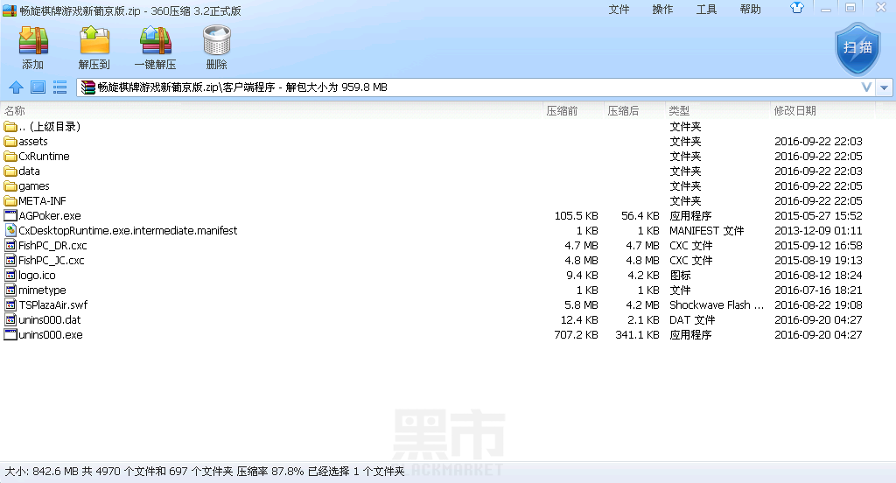Click the games folder icon
The width and height of the screenshot is (896, 483).
10,186
